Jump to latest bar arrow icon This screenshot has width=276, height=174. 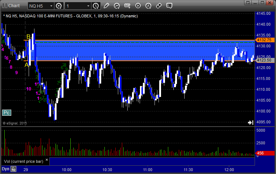pyautogui.click(x=251, y=122)
